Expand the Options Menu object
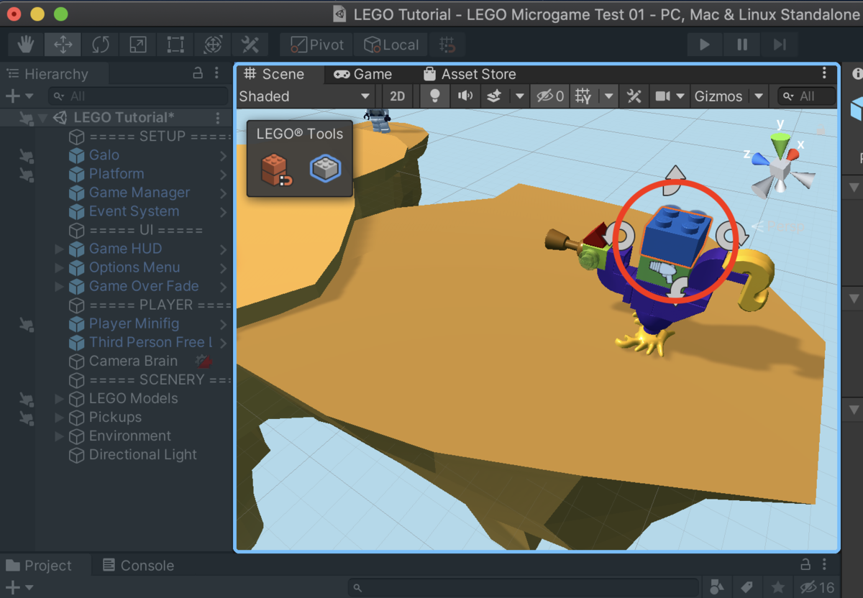 tap(60, 267)
